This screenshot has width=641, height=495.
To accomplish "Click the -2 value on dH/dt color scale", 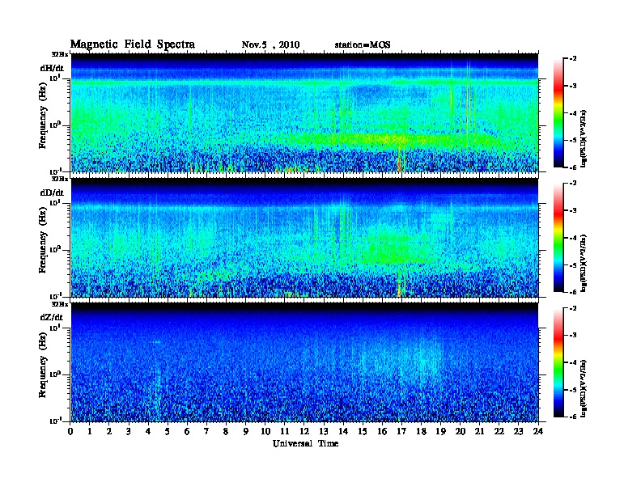I will click(574, 59).
